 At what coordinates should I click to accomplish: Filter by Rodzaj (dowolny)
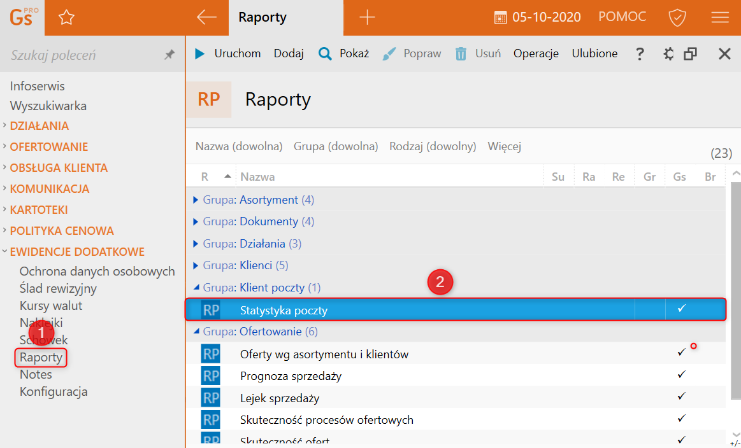(x=433, y=146)
